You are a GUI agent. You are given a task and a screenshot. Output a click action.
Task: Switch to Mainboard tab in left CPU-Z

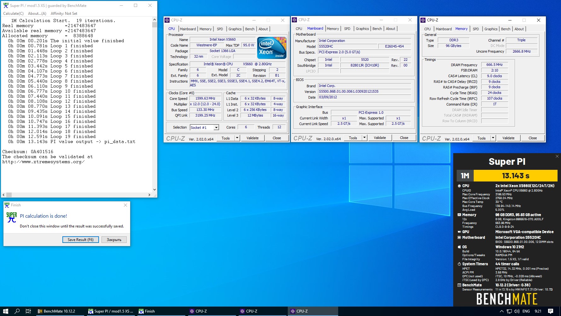click(x=188, y=29)
